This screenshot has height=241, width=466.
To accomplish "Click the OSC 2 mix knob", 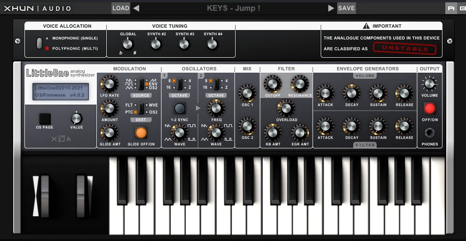I will point(247,126).
